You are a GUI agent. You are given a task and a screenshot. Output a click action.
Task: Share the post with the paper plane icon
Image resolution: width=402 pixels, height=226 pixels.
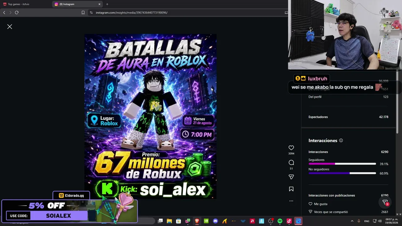(291, 177)
